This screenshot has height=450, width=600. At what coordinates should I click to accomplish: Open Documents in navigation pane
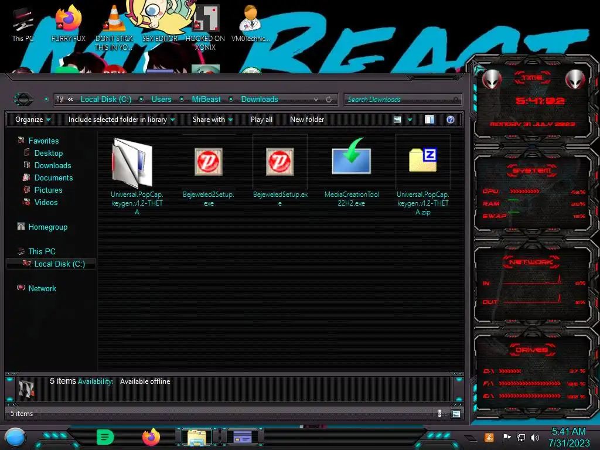pyautogui.click(x=53, y=178)
